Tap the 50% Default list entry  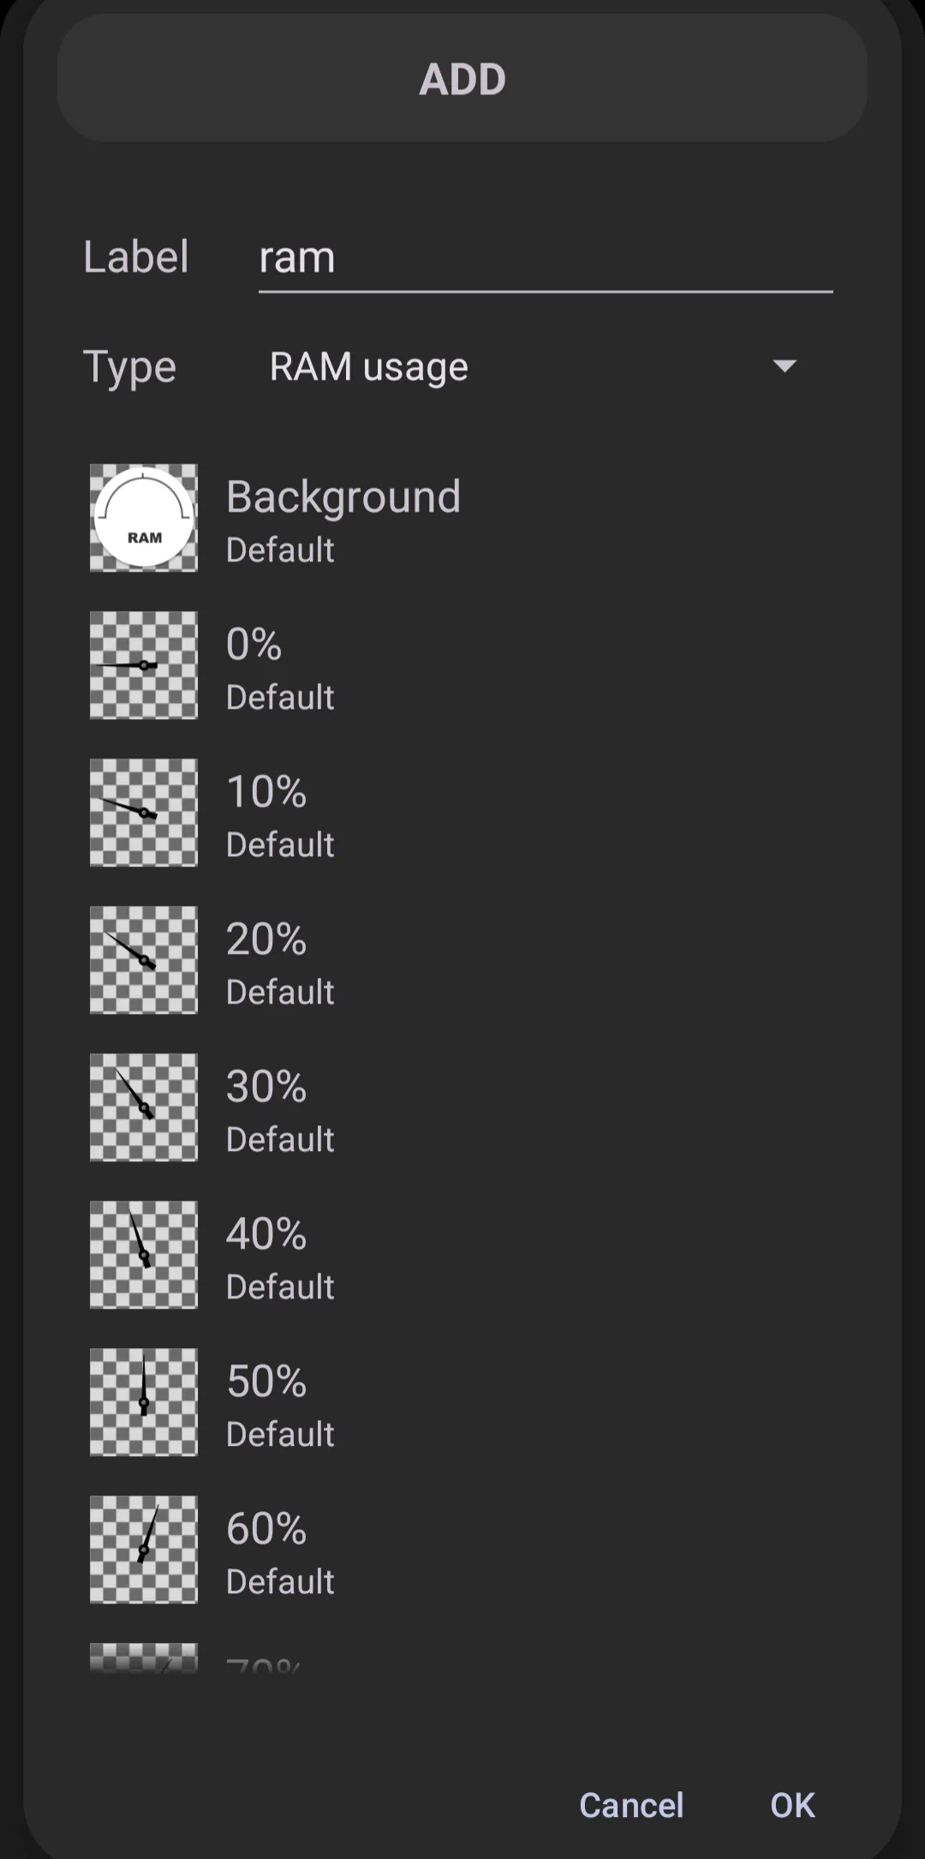(x=462, y=1402)
